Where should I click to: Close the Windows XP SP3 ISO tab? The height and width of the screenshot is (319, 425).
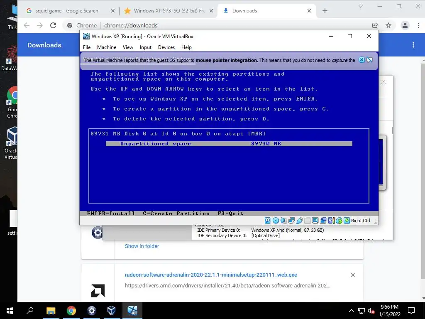point(211,11)
